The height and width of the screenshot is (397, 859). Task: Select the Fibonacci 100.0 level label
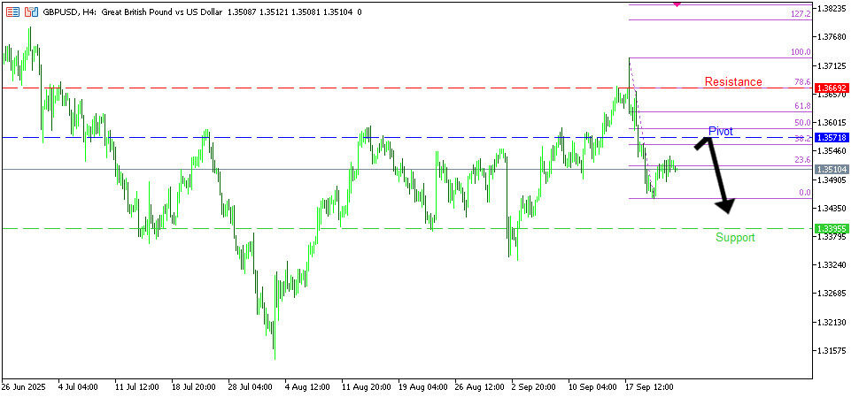click(x=800, y=52)
